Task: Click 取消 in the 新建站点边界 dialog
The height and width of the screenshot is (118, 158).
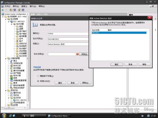Action: (73, 83)
